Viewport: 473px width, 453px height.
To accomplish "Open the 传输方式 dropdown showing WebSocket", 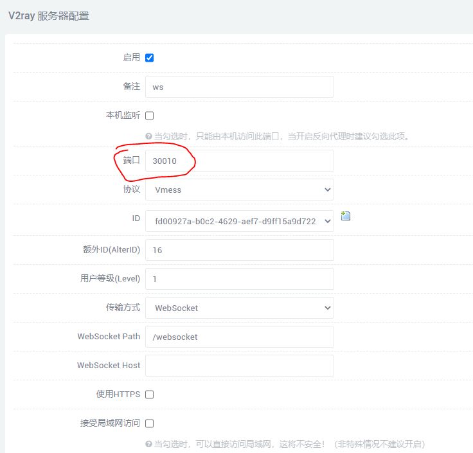I will point(240,308).
